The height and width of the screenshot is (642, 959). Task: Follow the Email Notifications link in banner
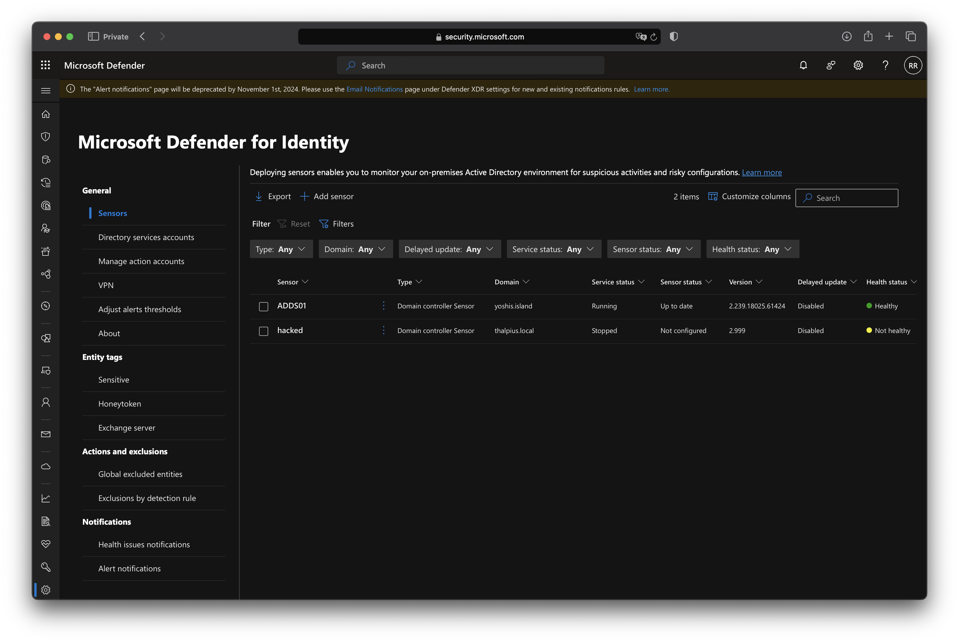tap(374, 89)
